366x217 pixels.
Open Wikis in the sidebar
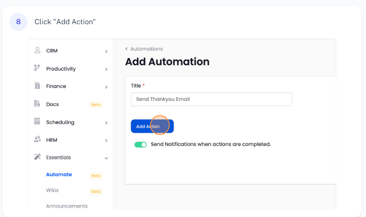pos(52,191)
